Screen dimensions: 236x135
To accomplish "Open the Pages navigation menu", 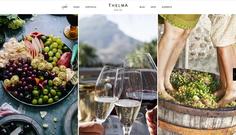I will [76, 7].
